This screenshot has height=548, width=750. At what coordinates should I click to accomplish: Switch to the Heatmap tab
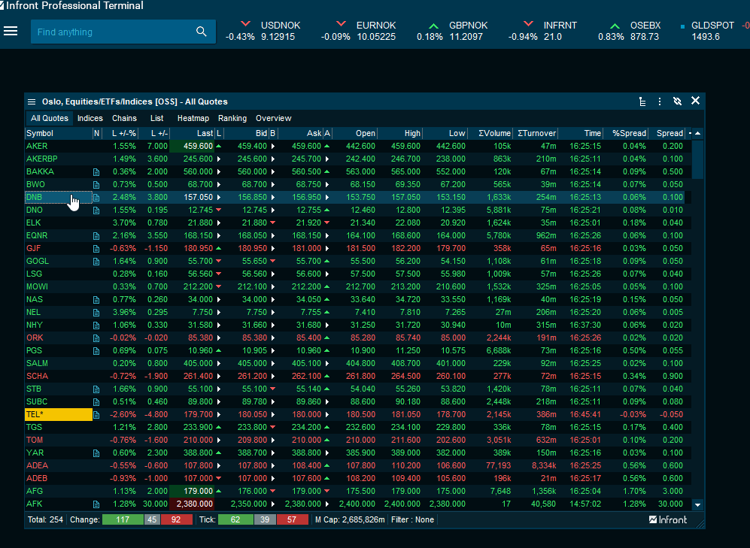(x=193, y=118)
